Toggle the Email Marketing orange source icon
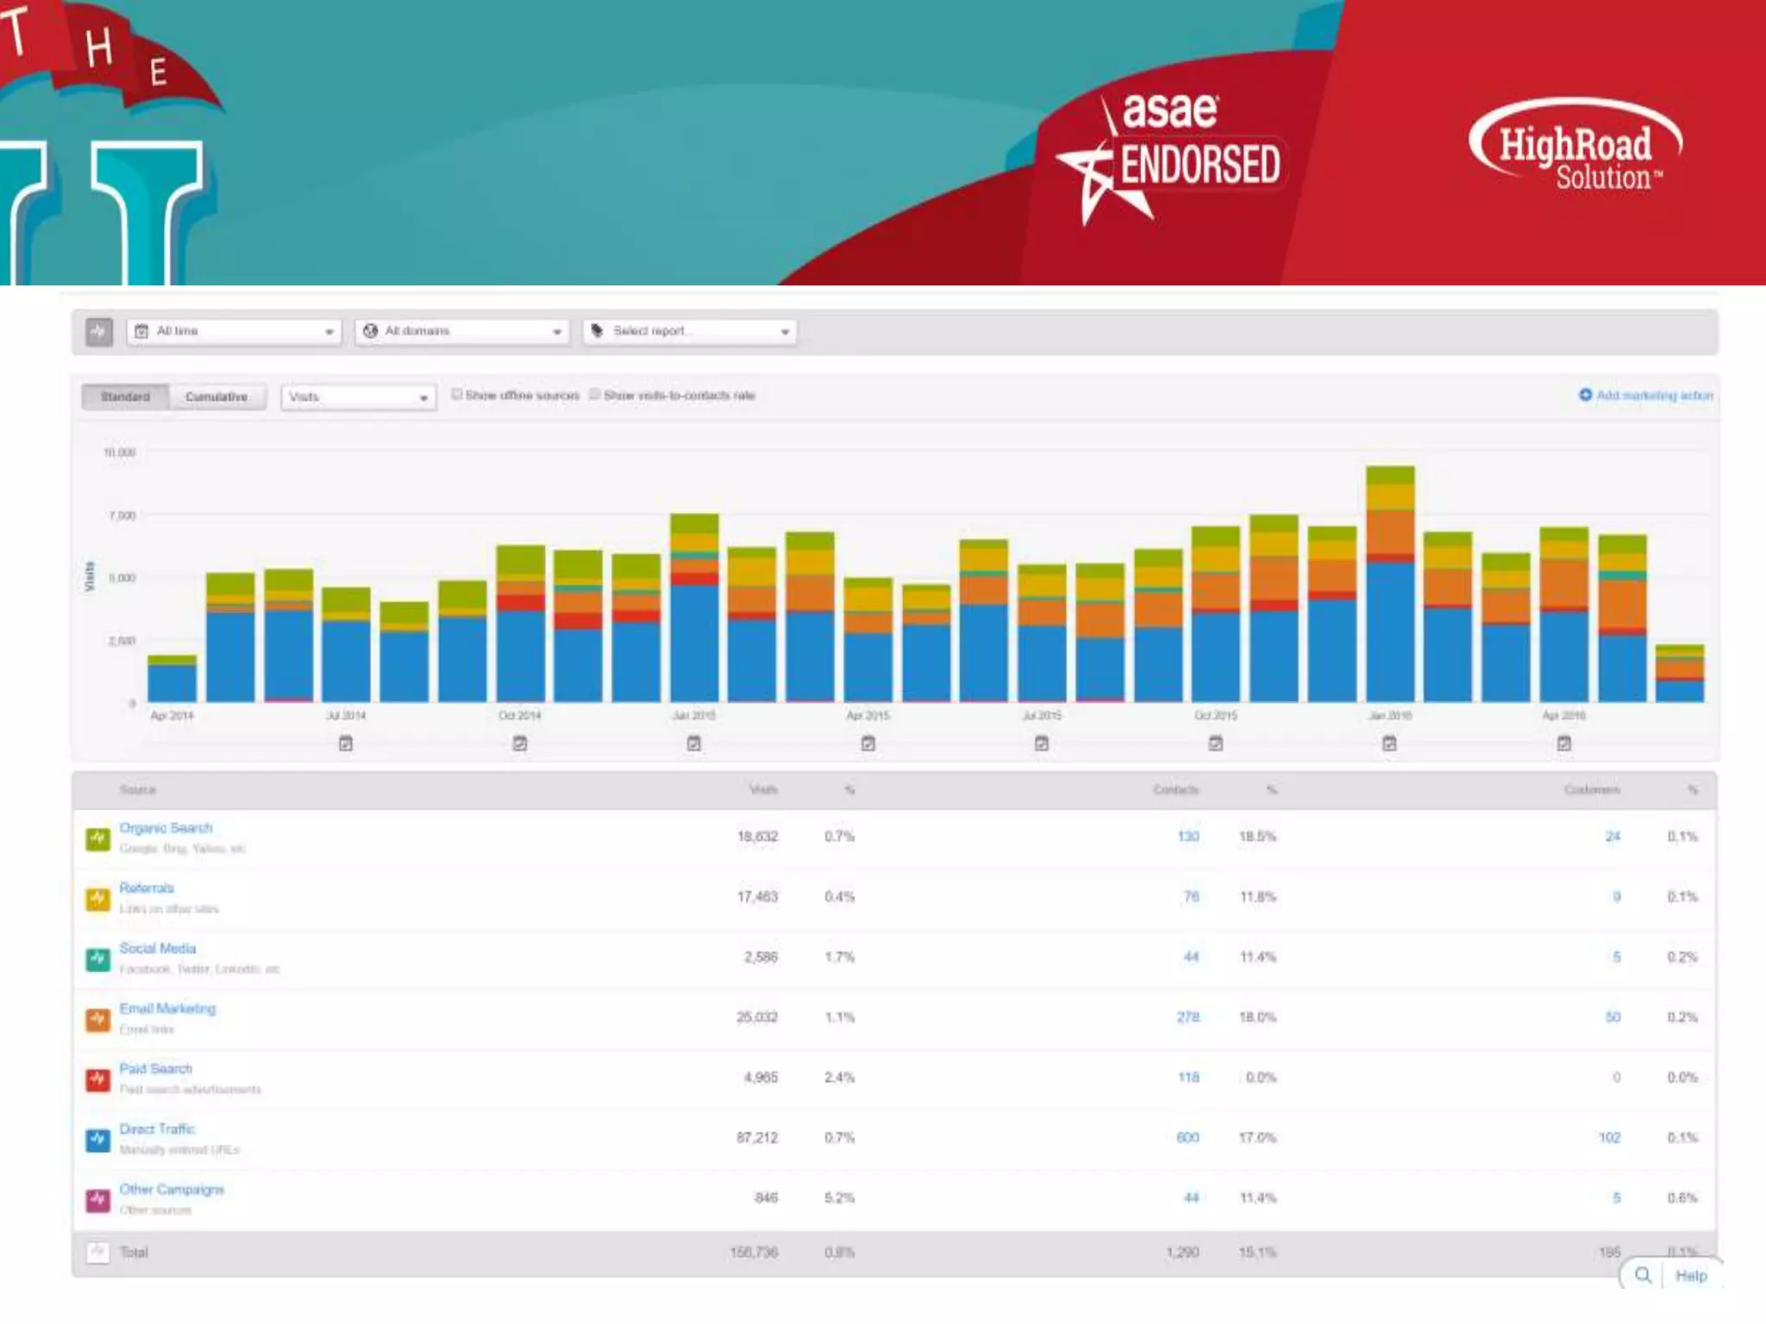The height and width of the screenshot is (1324, 1766). click(x=97, y=1020)
